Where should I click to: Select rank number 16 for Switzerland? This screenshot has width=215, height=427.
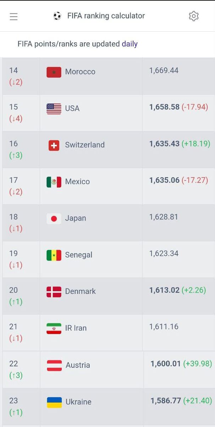pos(13,143)
